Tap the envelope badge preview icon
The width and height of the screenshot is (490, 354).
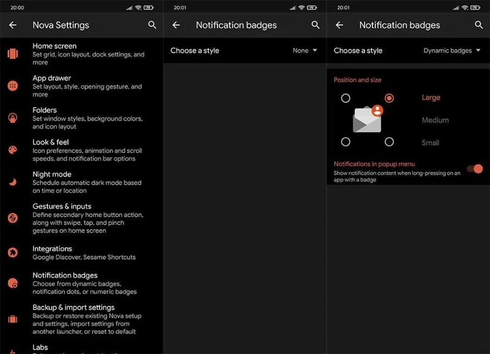(368, 119)
